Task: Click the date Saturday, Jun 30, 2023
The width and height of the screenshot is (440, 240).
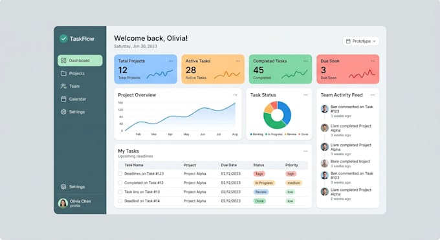Action: point(135,47)
